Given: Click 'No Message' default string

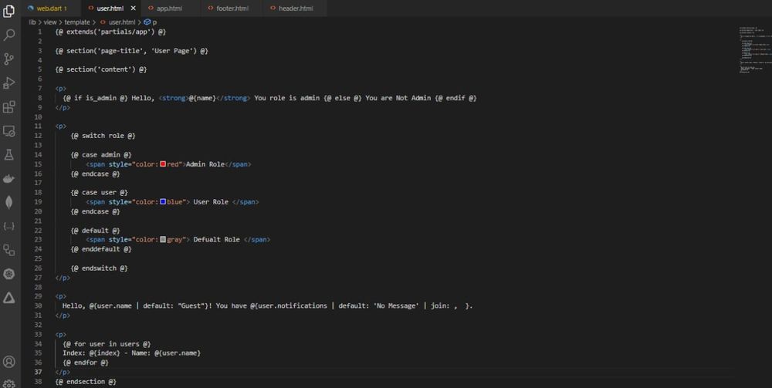Looking at the screenshot, I should click(x=396, y=306).
